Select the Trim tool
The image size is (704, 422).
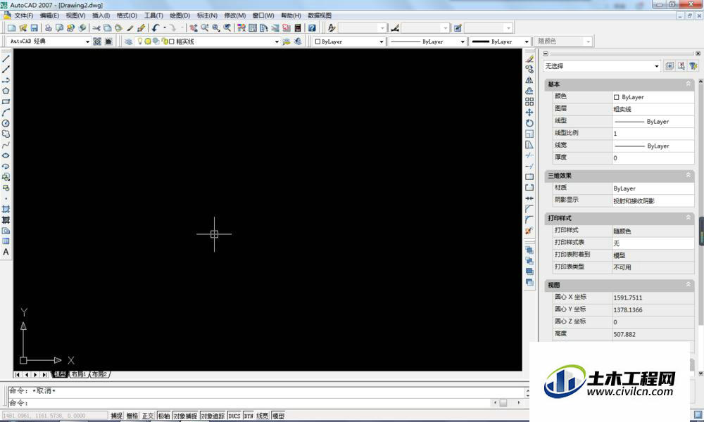coord(529,155)
